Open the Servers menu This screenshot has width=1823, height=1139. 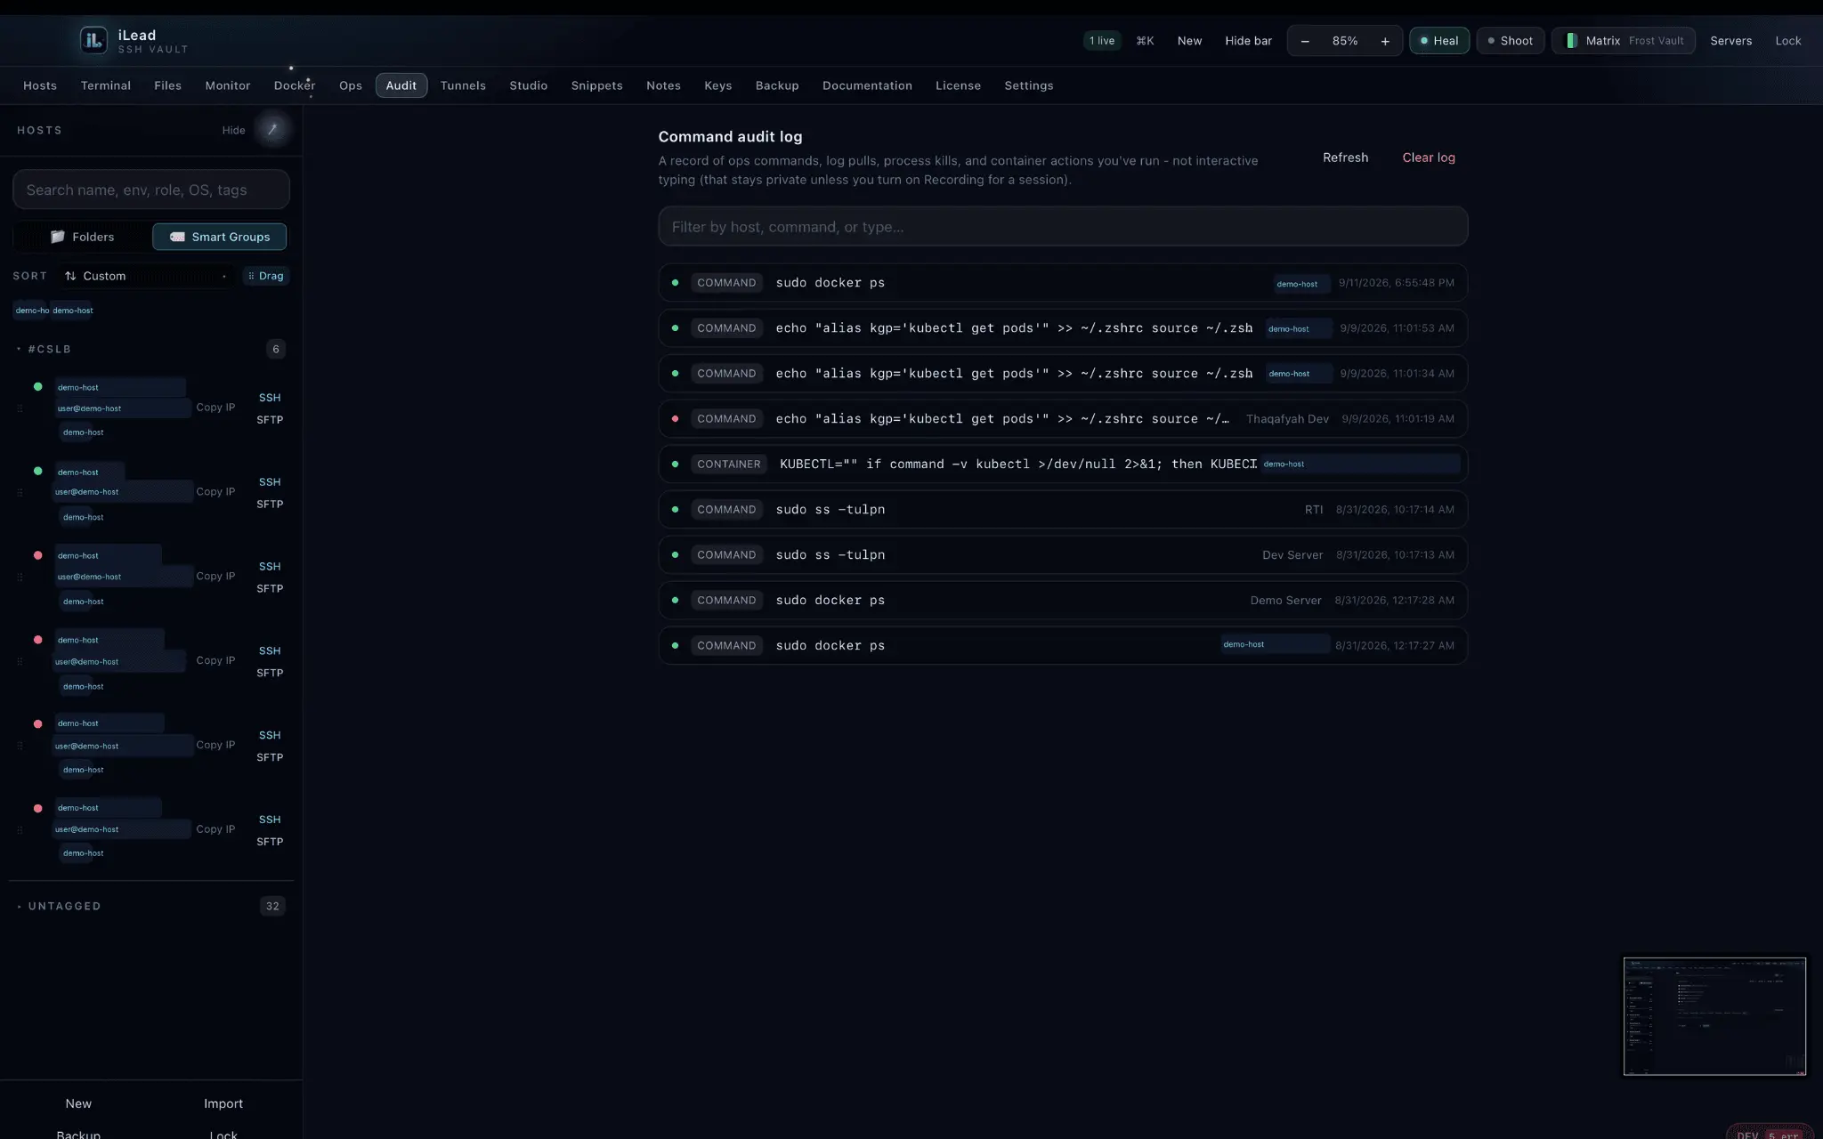[x=1730, y=41]
